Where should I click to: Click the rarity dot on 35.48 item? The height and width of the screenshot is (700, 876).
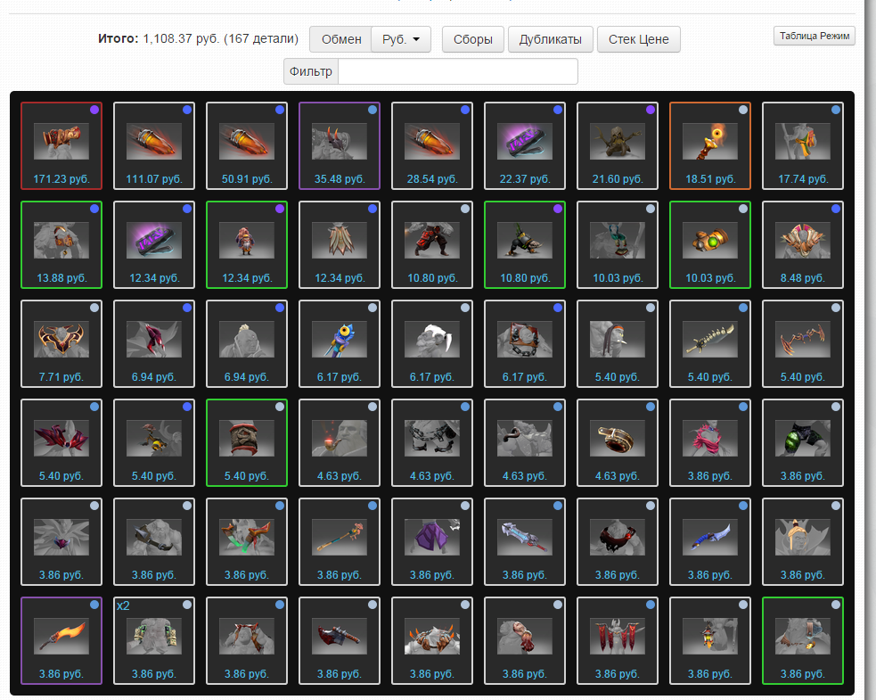coord(373,110)
